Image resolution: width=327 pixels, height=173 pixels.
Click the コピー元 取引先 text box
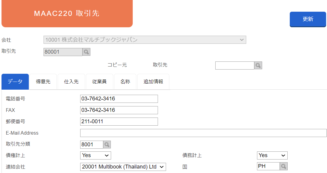[x=235, y=65]
